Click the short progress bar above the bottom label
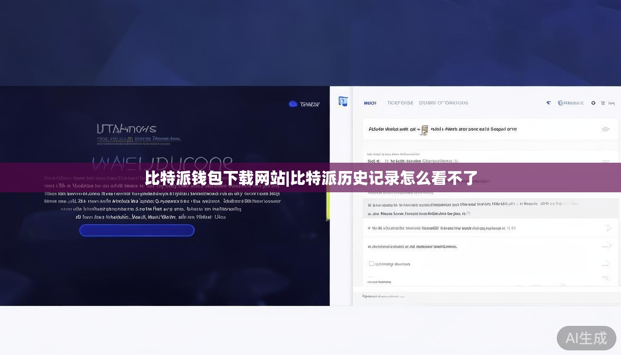Viewport: 621px width, 355px height. pyautogui.click(x=370, y=277)
